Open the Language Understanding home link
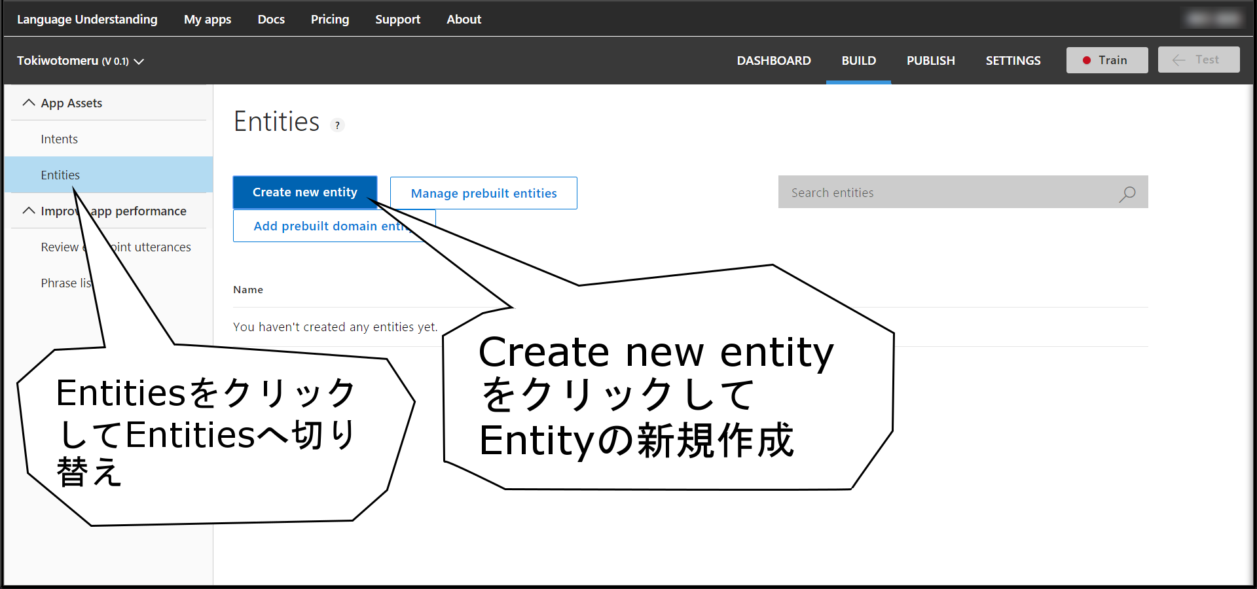This screenshot has width=1257, height=589. click(87, 20)
